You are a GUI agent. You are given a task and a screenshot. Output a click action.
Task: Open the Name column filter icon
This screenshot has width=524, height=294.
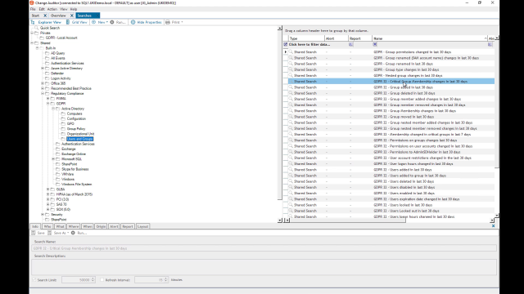[375, 44]
